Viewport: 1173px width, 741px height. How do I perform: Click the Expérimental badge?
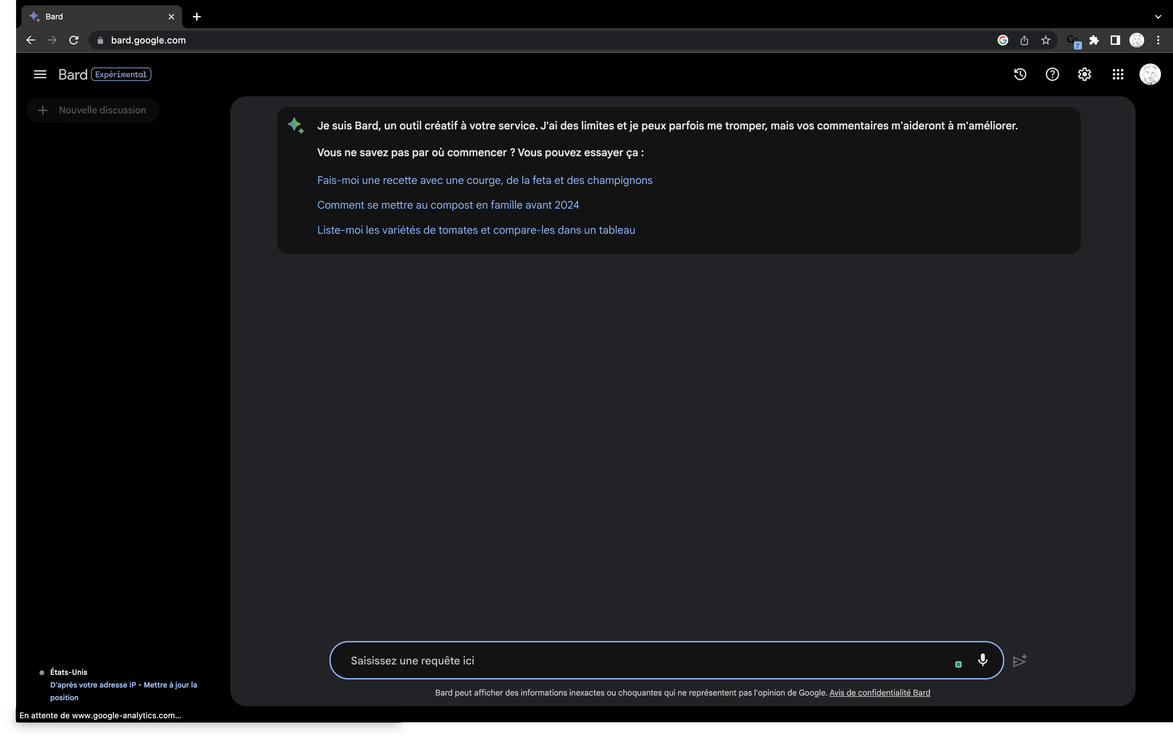tap(121, 75)
